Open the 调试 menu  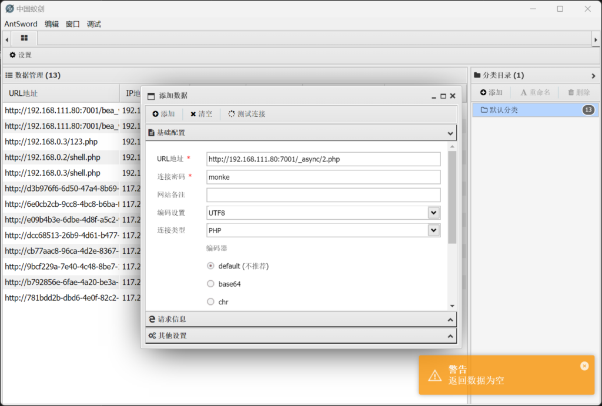93,24
